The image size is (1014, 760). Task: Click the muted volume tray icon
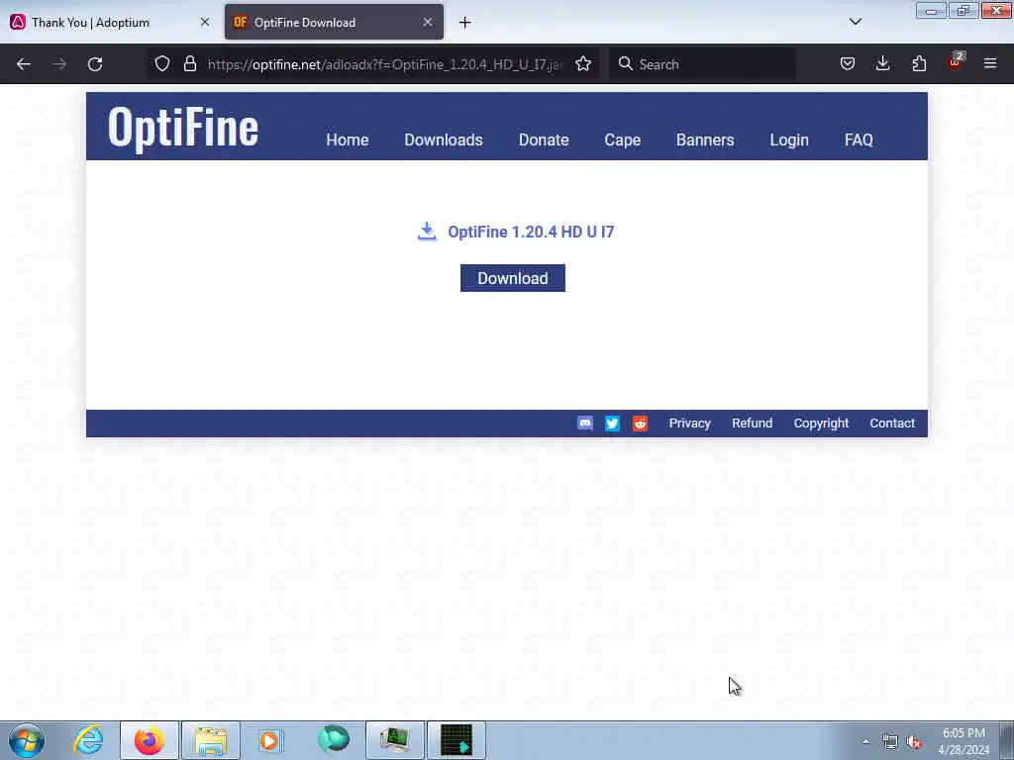click(x=914, y=742)
